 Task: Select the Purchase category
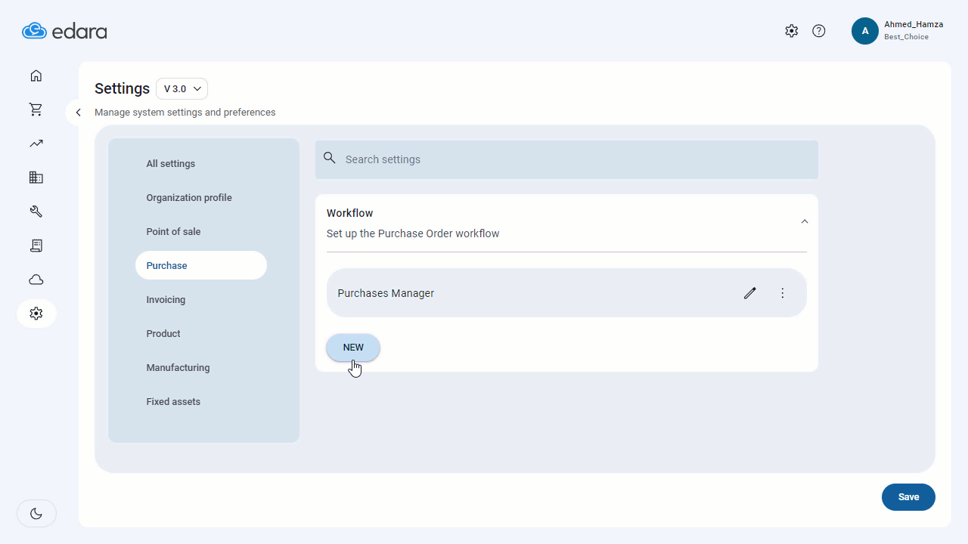[201, 265]
